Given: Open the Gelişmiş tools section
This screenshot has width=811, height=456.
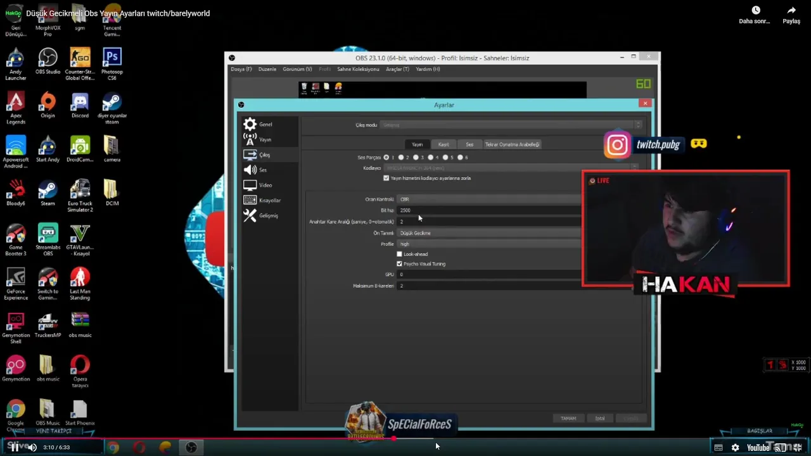Looking at the screenshot, I should [269, 215].
